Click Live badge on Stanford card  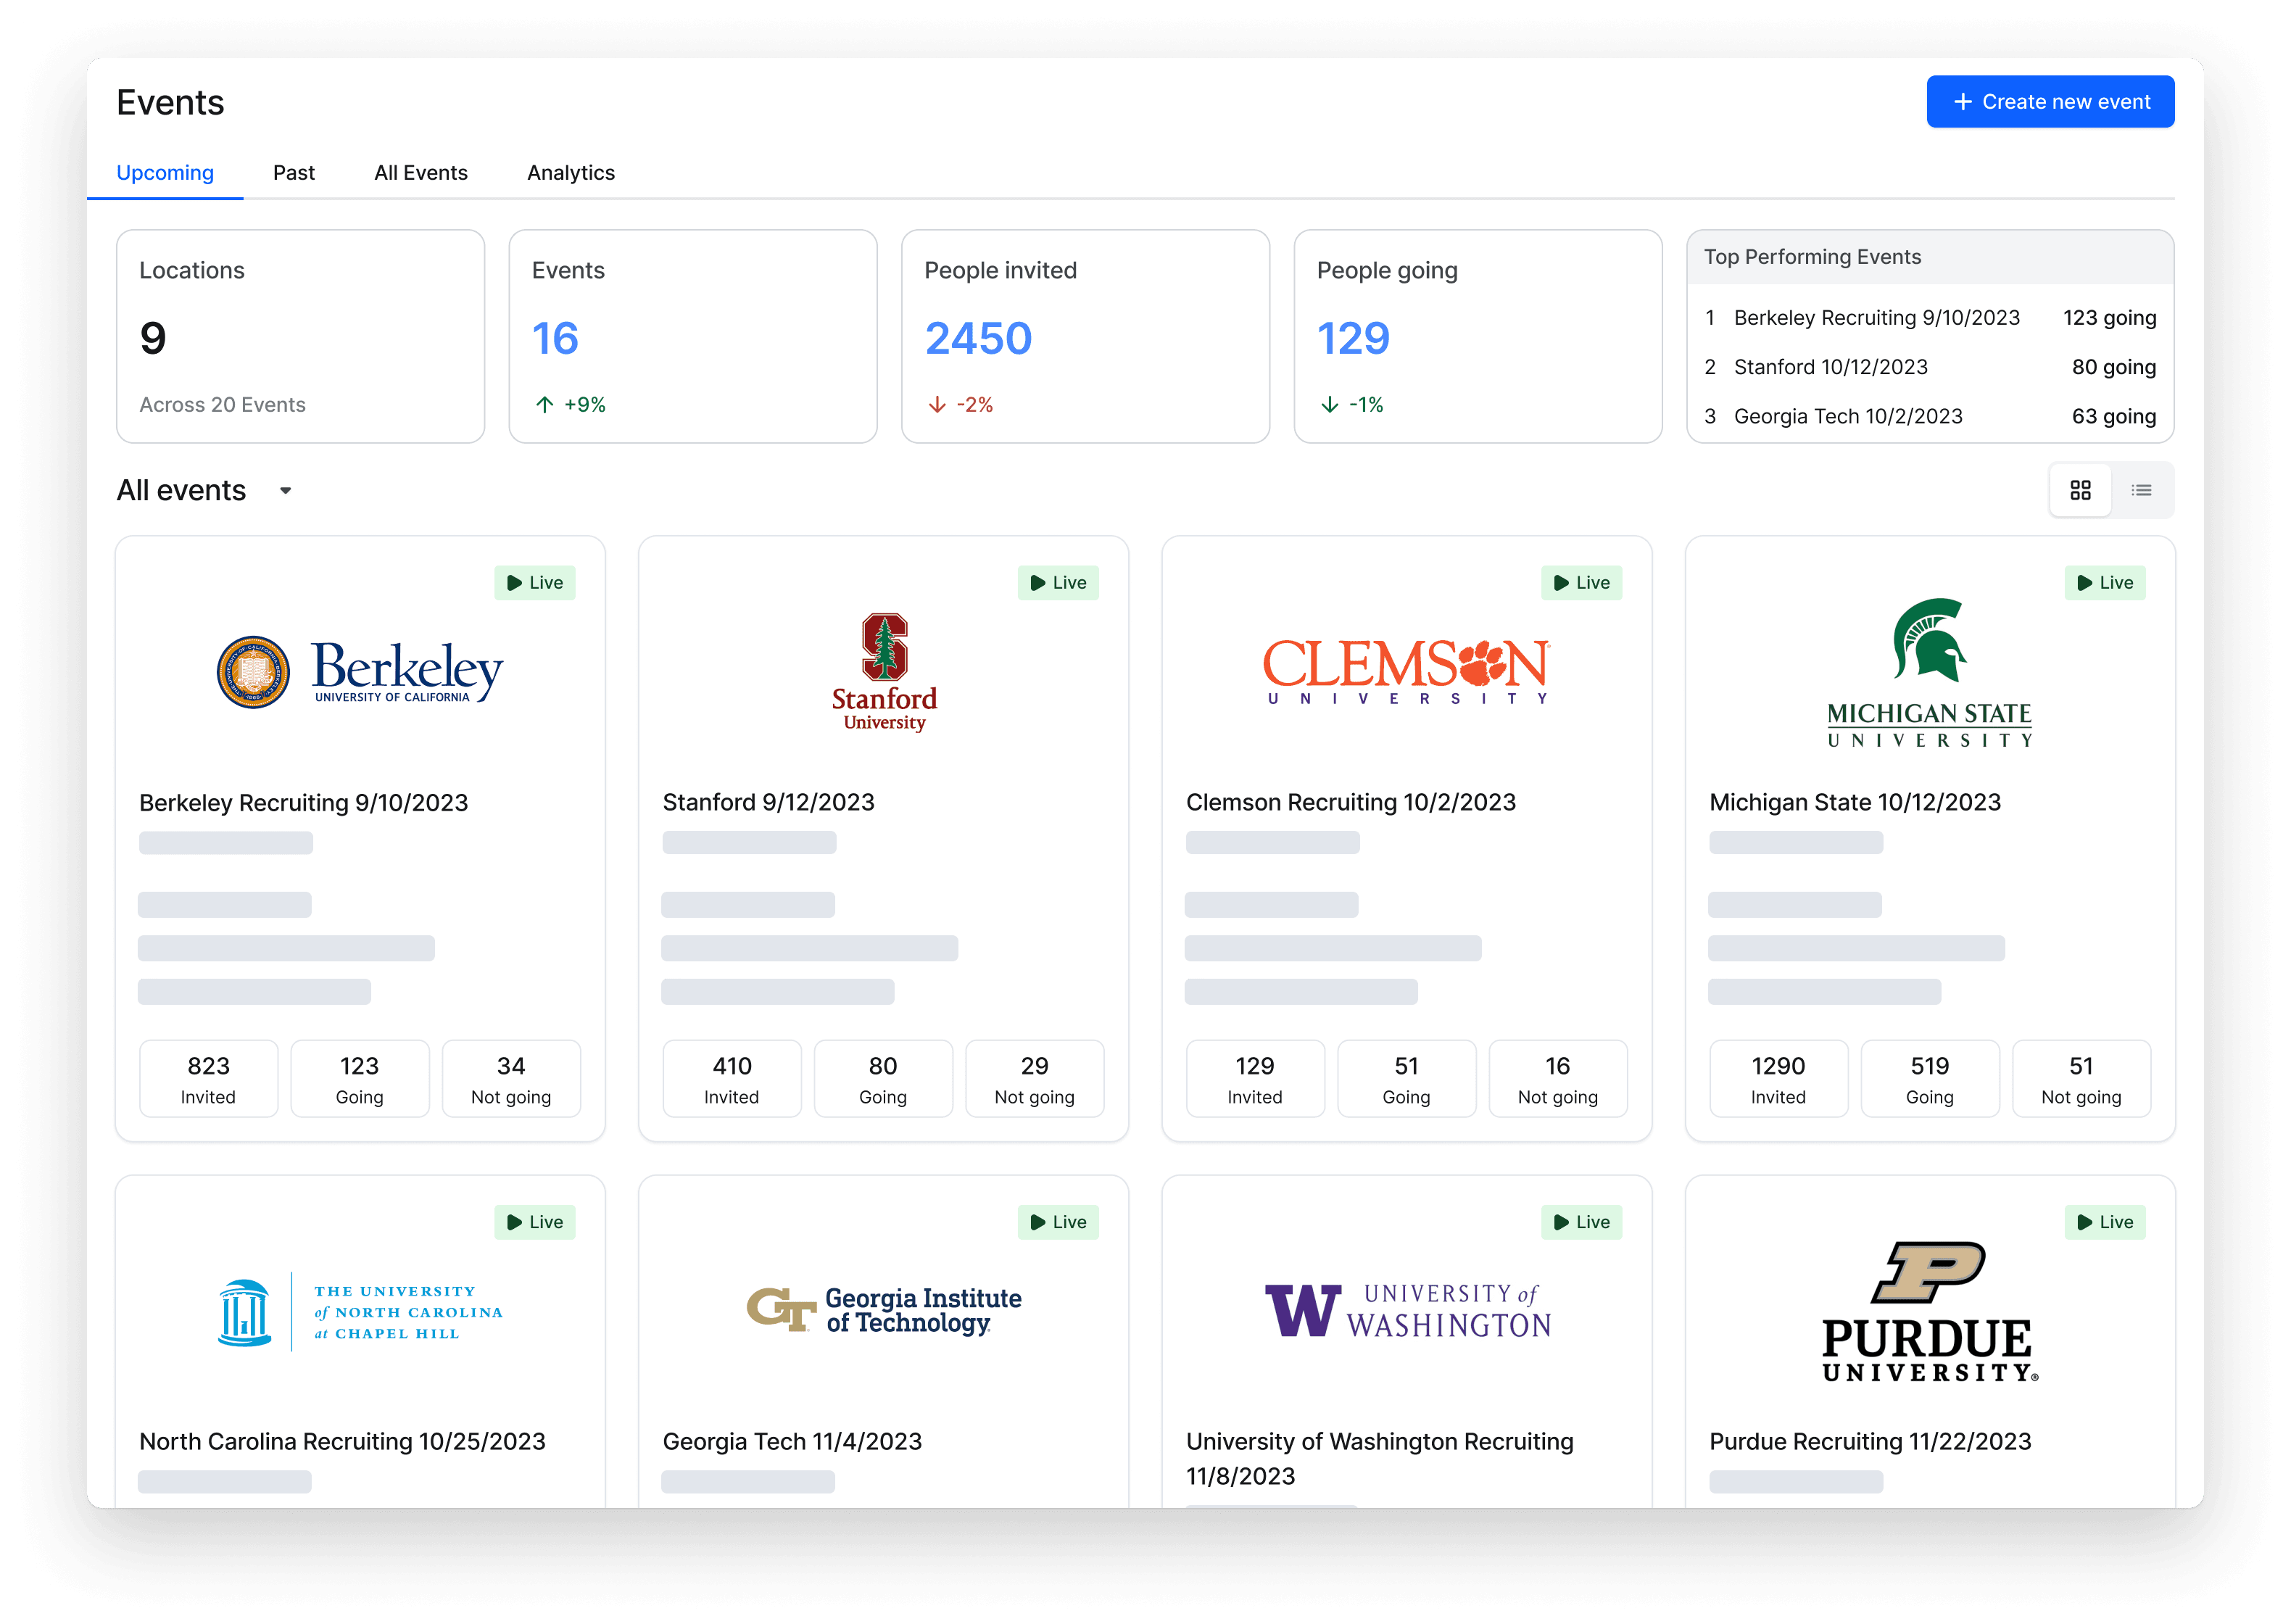(1058, 583)
